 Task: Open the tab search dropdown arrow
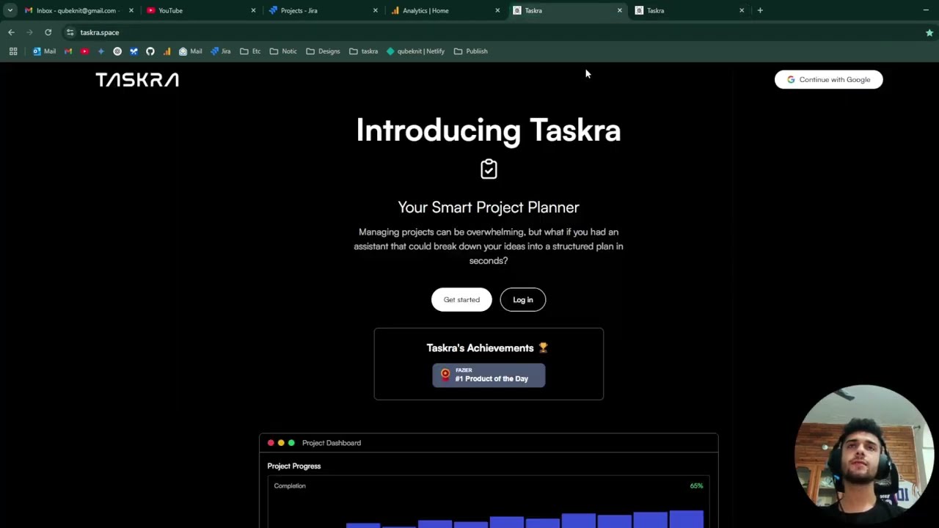coord(10,10)
